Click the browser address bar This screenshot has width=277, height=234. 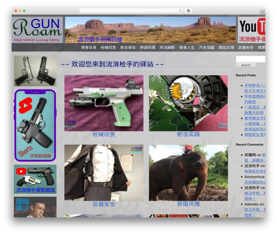point(131,11)
